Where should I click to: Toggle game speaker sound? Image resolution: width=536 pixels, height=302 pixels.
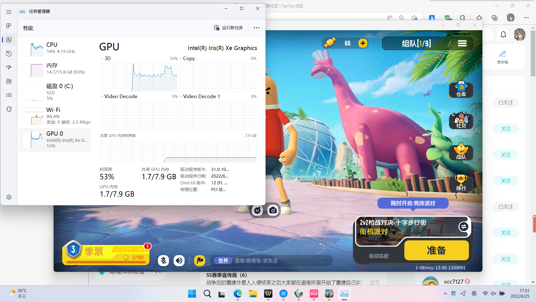coord(179,261)
